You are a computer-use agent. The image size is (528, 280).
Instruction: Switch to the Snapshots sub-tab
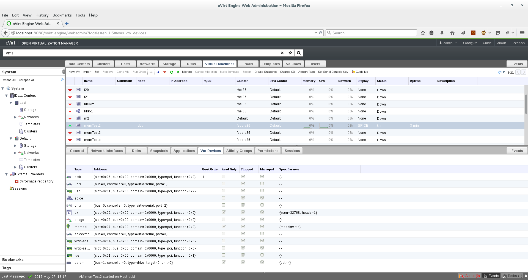pos(159,151)
